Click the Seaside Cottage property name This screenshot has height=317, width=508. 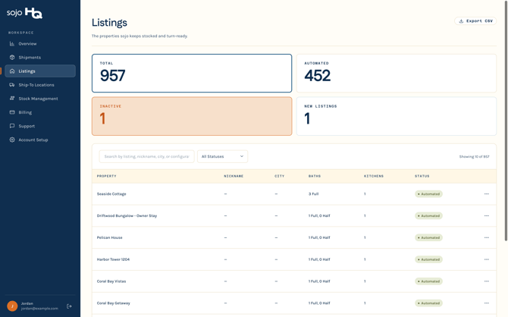click(111, 194)
